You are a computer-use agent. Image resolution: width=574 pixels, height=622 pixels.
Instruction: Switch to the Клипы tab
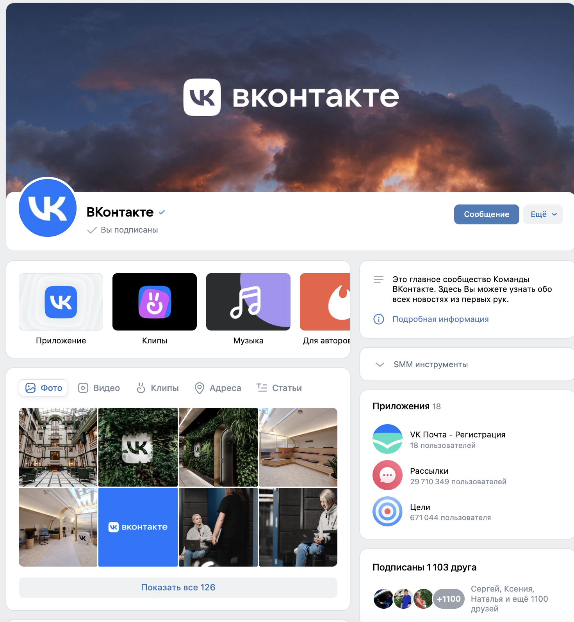157,388
